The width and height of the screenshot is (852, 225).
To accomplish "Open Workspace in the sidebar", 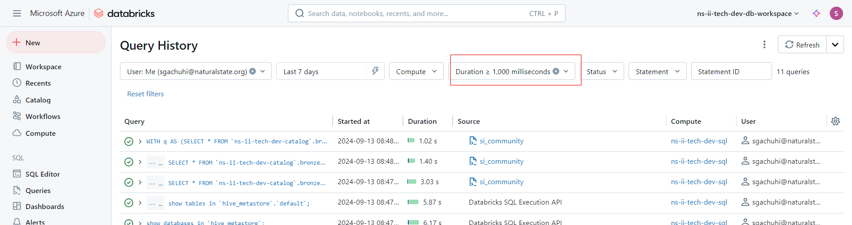I will tap(43, 67).
